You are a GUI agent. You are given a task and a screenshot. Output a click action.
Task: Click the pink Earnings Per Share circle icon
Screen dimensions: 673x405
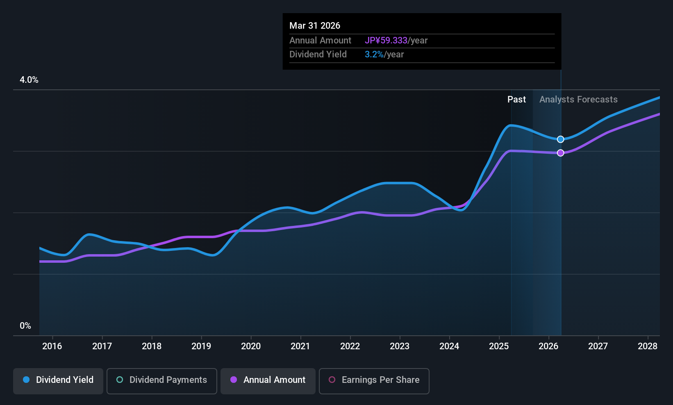tap(332, 380)
